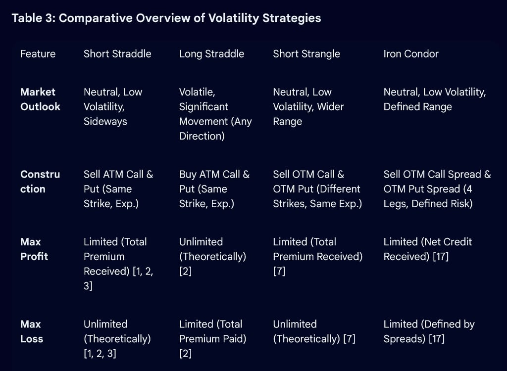Click the Volatile, Significant Movement cell
The image size is (507, 371).
pos(215,114)
